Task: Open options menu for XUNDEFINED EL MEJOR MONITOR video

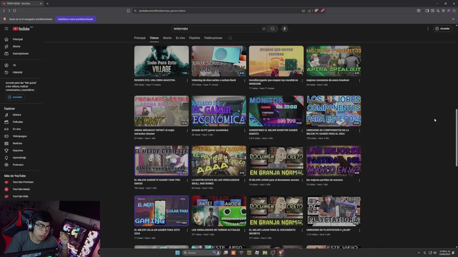Action: pyautogui.click(x=302, y=131)
